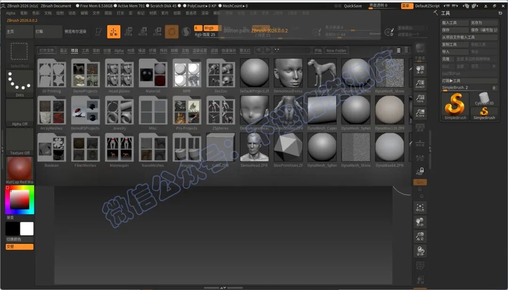Screen dimensions: 508x290
Task: Click the LightBox search path field
Action: tap(292, 50)
